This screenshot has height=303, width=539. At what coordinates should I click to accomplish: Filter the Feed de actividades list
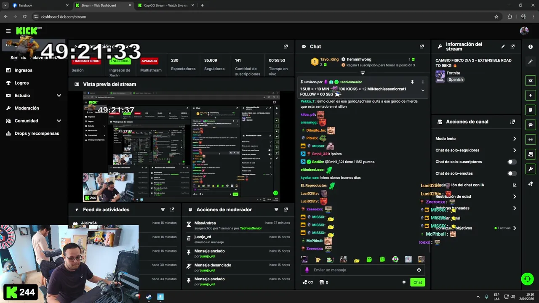click(x=163, y=210)
